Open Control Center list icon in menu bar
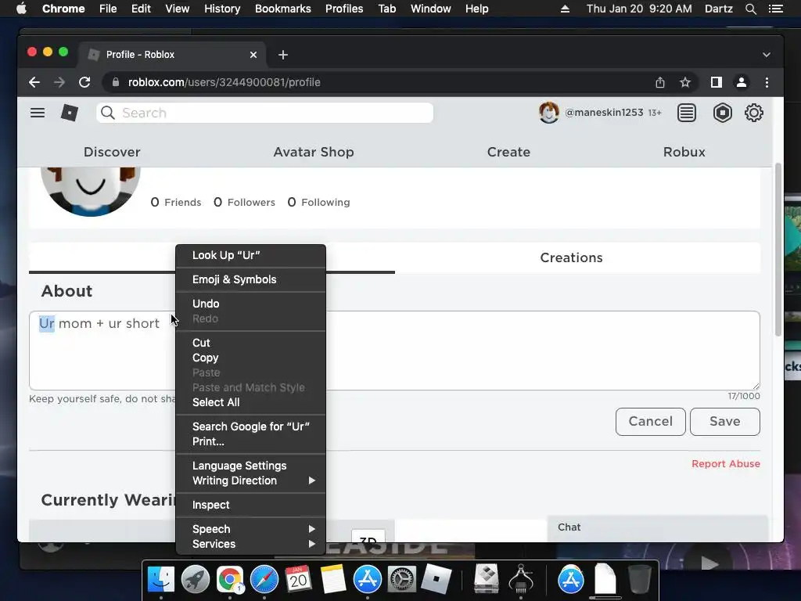The height and width of the screenshot is (601, 801). (x=775, y=9)
